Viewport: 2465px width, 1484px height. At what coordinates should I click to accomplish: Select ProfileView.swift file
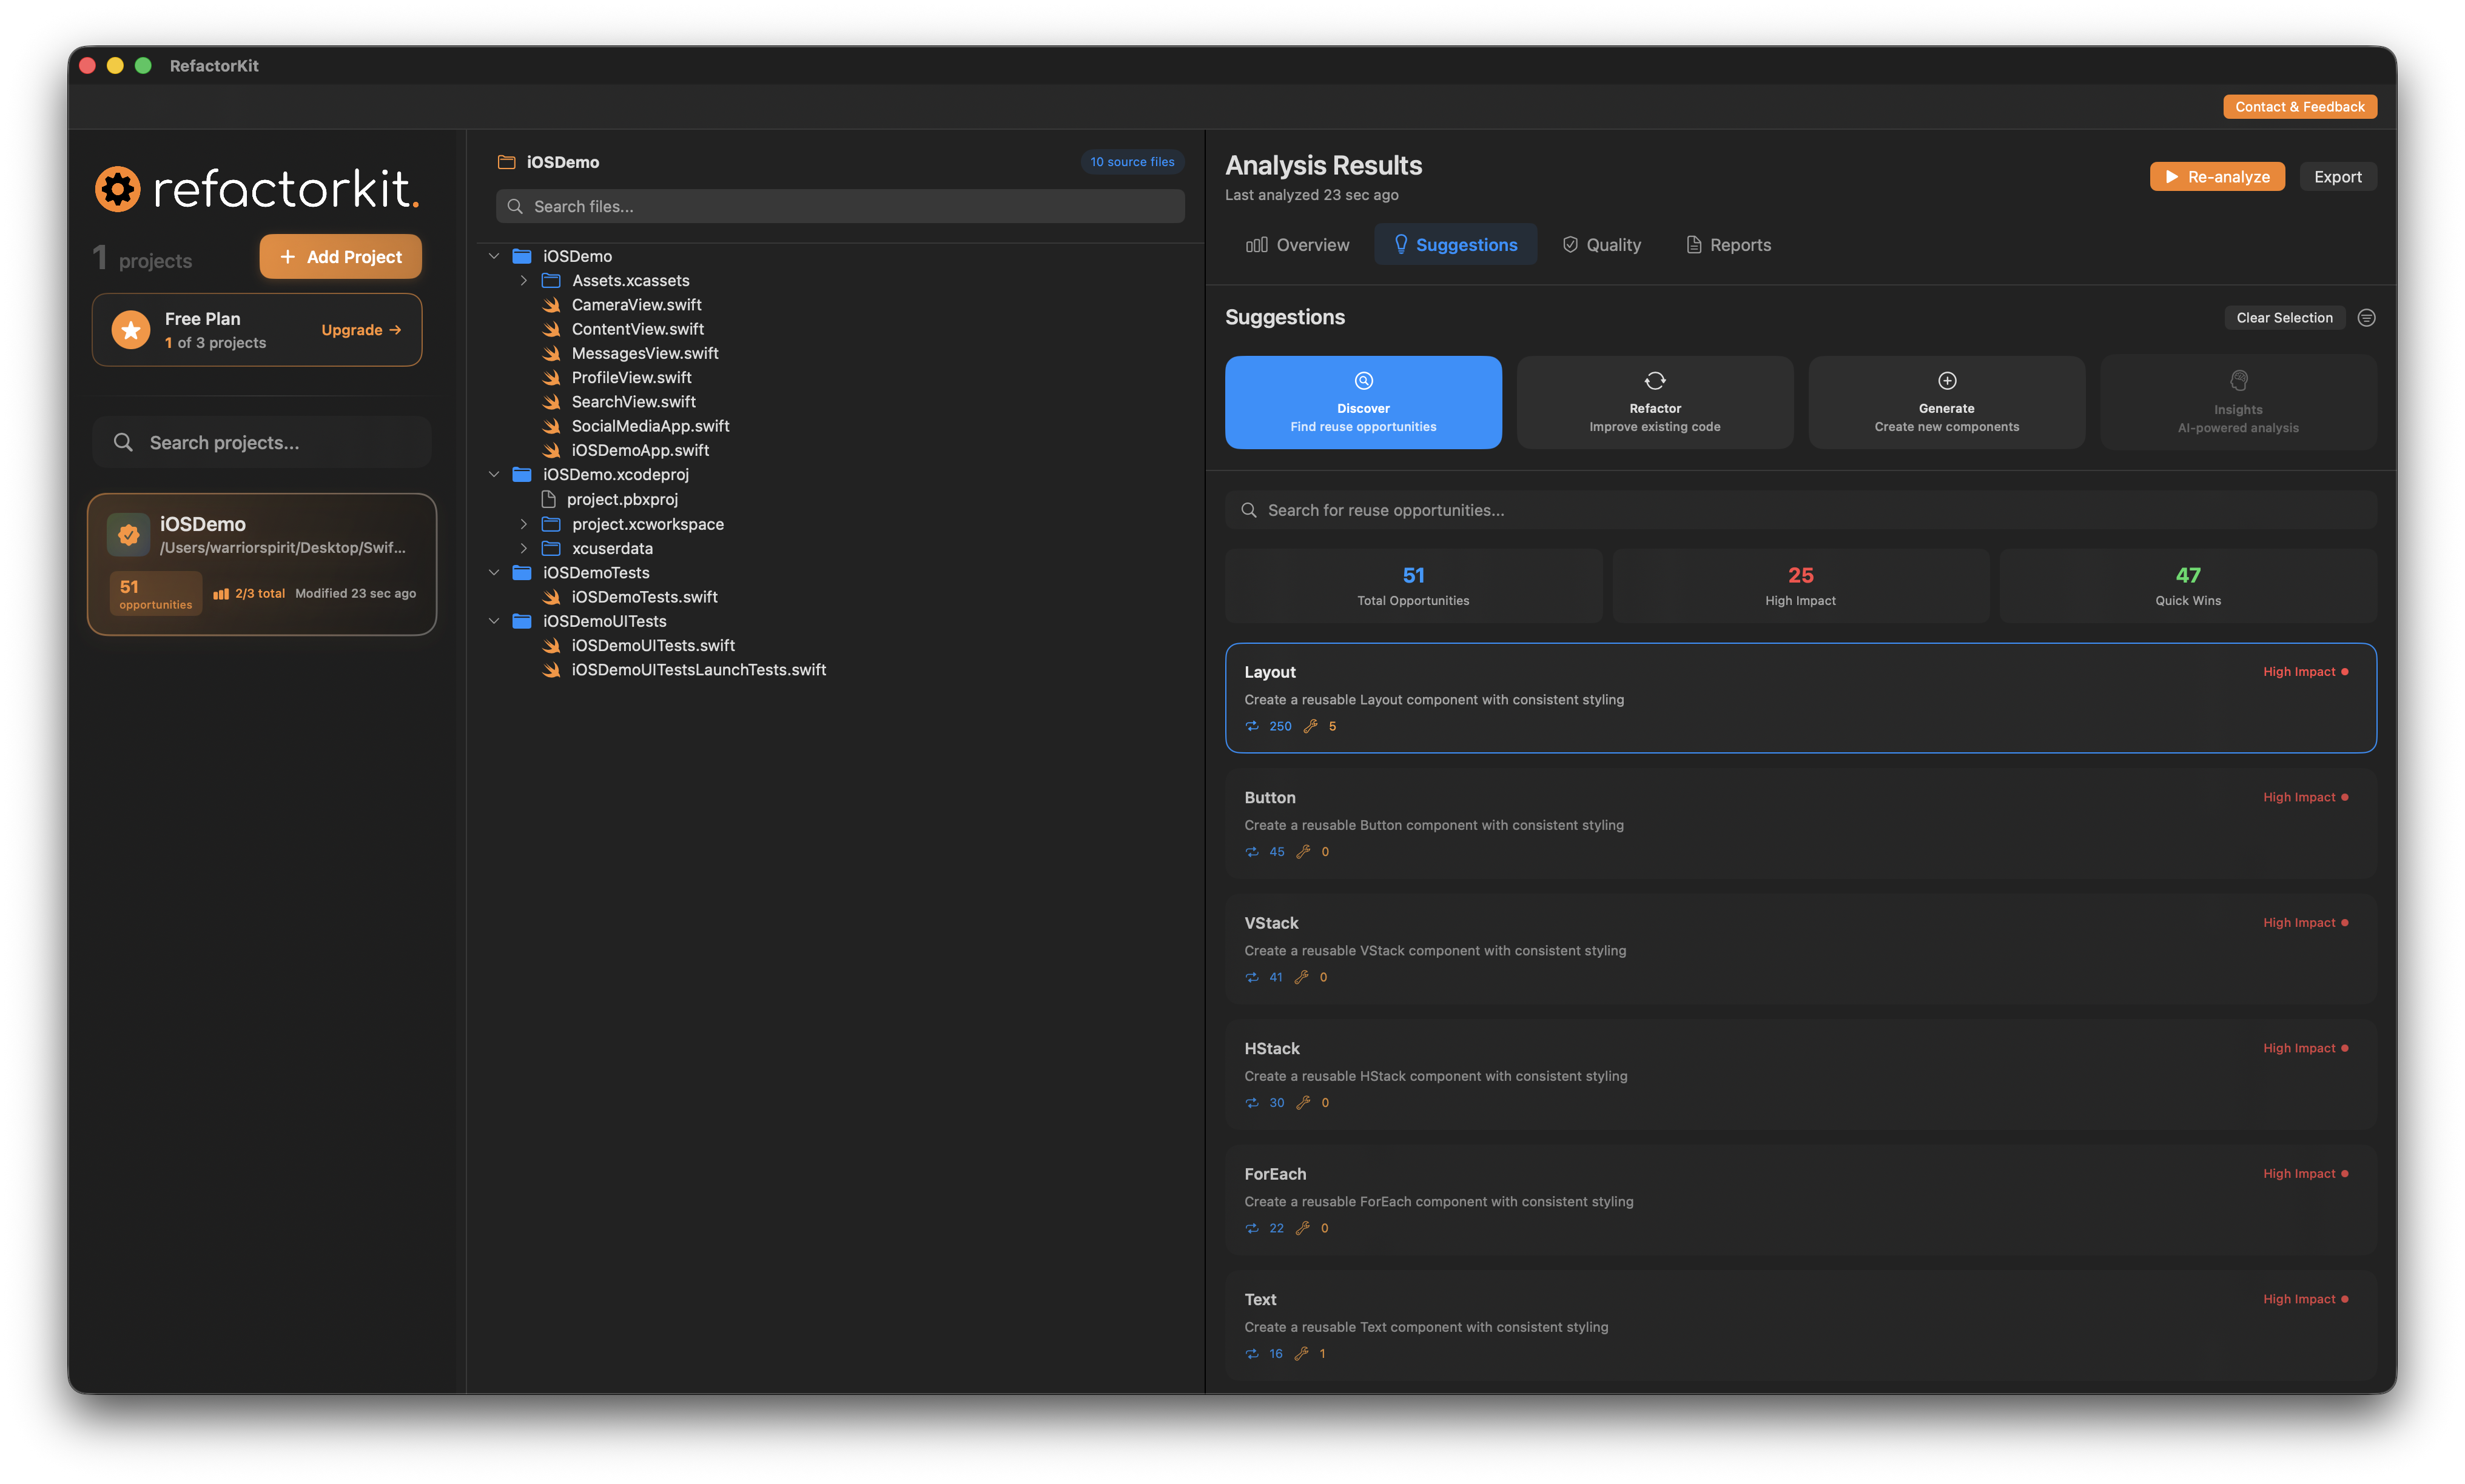pyautogui.click(x=631, y=378)
